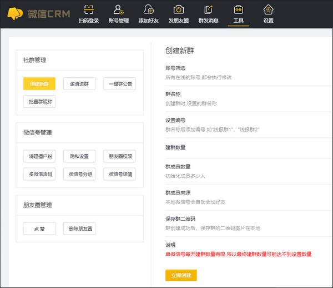The height and width of the screenshot is (288, 333).
Task: Select the 创建新群 button
Action: tap(39, 84)
